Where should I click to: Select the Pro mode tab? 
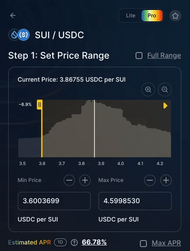tap(152, 16)
